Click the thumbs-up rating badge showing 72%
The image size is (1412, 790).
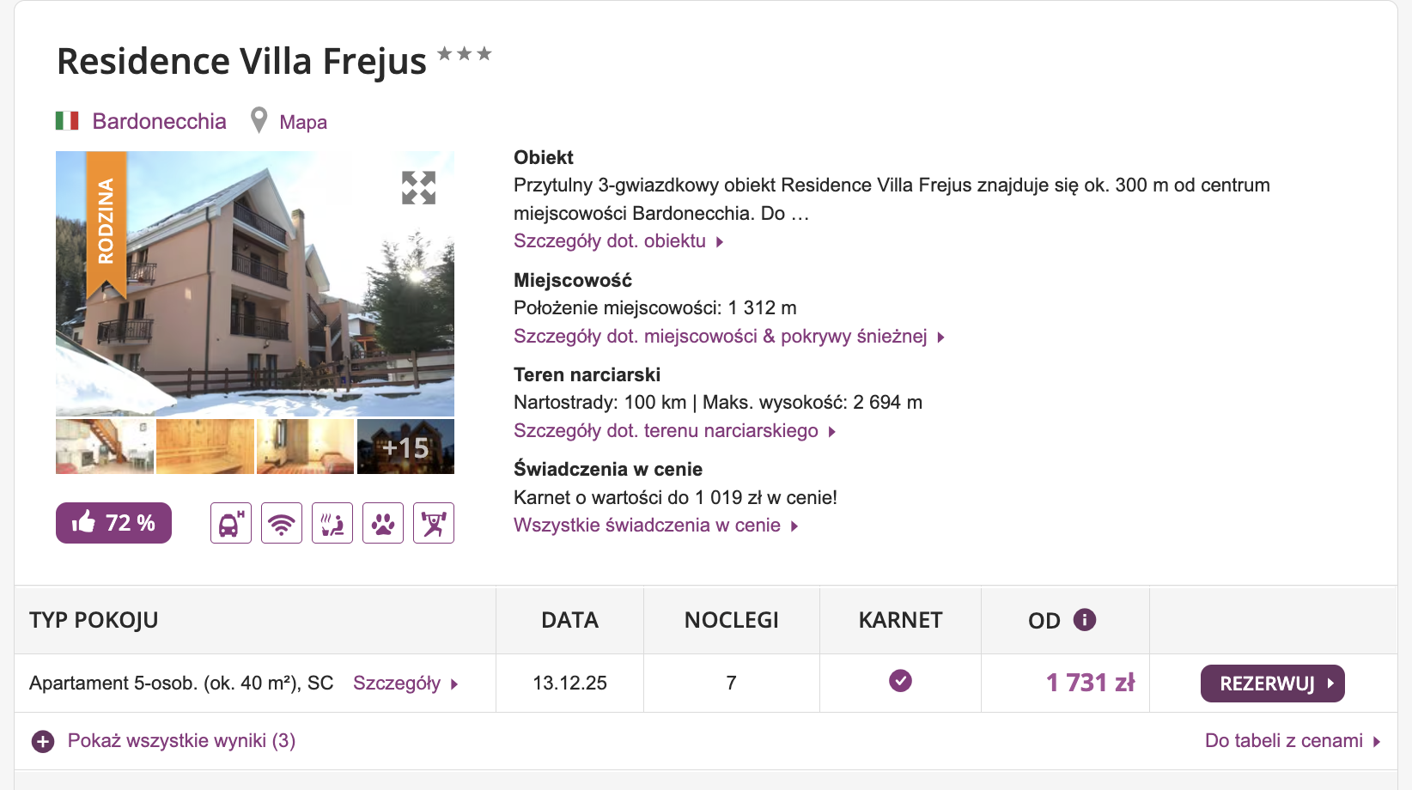(113, 522)
